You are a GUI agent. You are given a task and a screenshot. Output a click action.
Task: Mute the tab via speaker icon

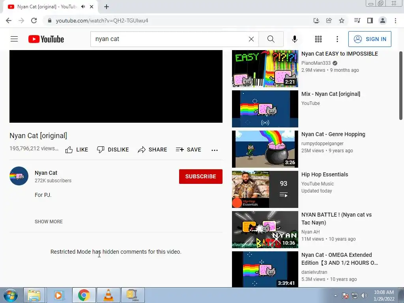click(x=83, y=7)
